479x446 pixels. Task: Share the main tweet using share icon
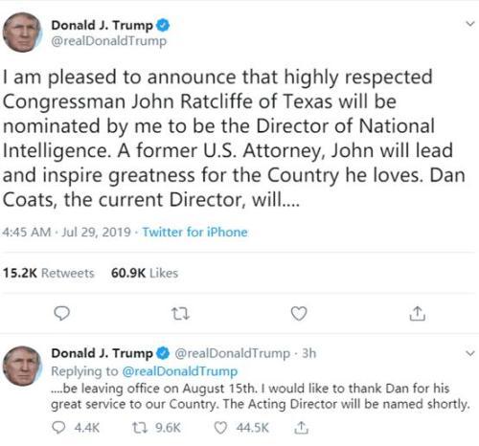(417, 313)
